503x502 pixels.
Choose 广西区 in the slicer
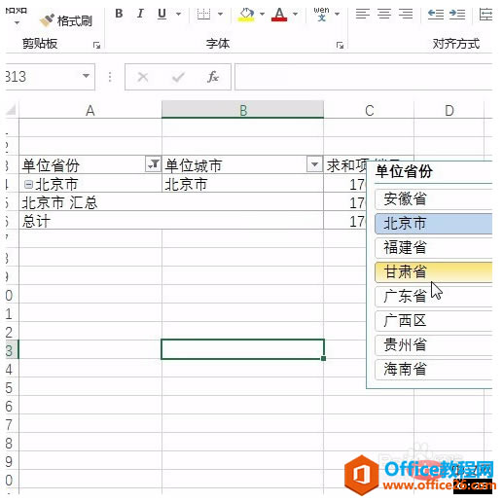434,320
